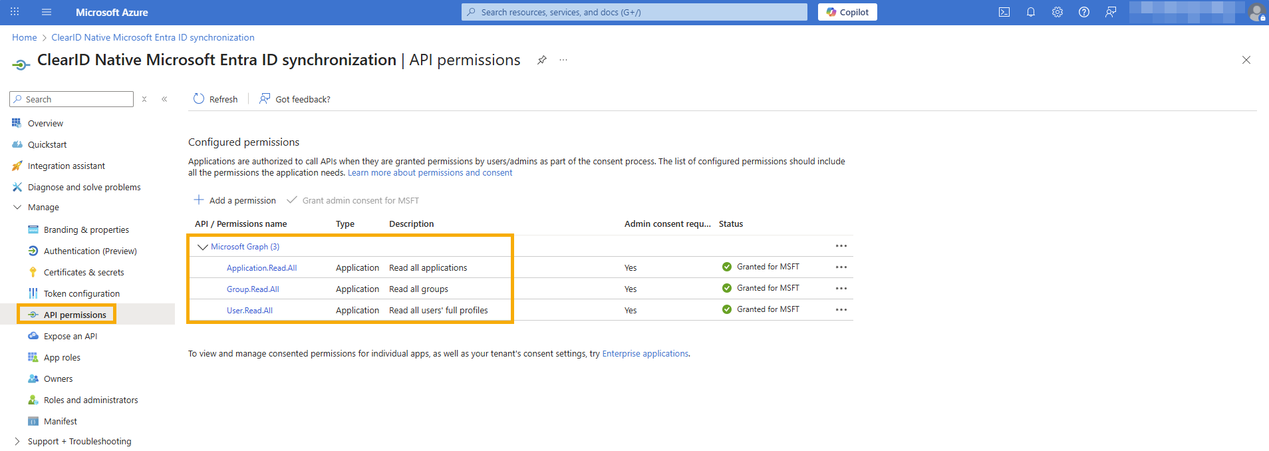1269x451 pixels.
Task: Open Diagnose and solve problems
Action: coord(84,187)
